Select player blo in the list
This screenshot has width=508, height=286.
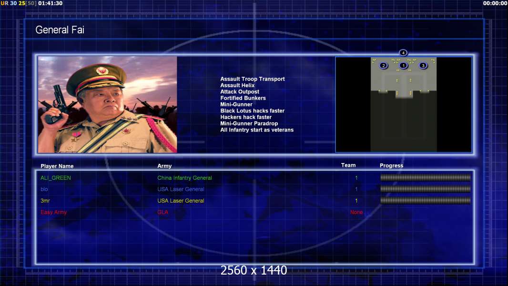point(44,189)
